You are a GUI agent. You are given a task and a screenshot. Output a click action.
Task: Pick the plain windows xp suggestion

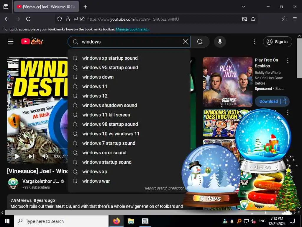coord(129,172)
